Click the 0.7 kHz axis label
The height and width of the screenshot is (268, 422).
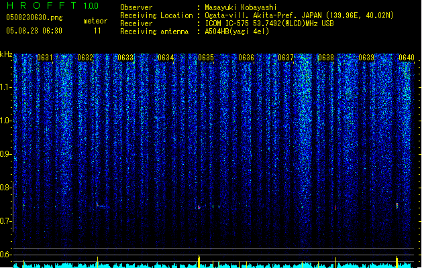point(5,221)
